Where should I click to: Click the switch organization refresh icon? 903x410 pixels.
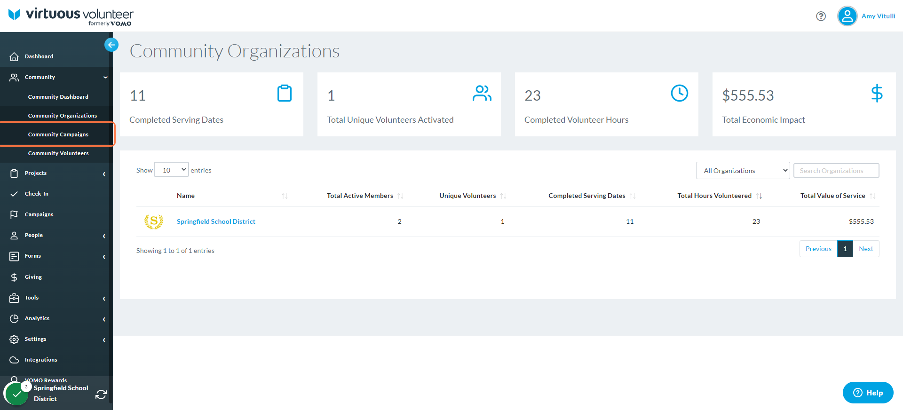(x=101, y=394)
